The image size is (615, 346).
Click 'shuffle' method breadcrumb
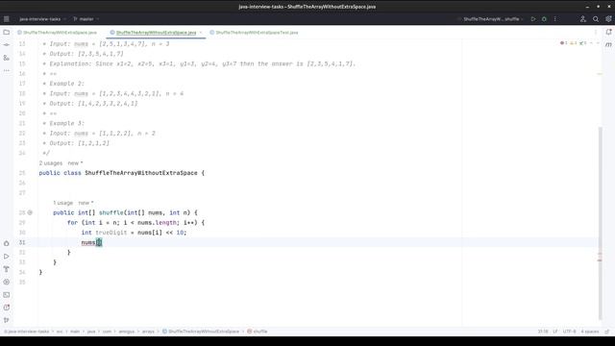click(x=258, y=332)
